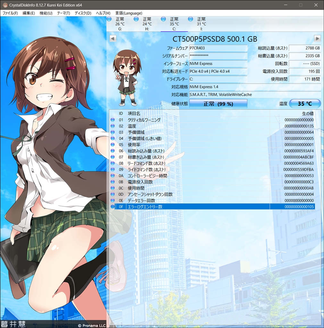
Task: Click the 対応規格 field NVM Express 1.4
Action: pos(255,87)
